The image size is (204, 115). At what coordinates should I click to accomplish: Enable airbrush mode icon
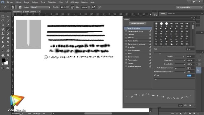tap(94, 7)
